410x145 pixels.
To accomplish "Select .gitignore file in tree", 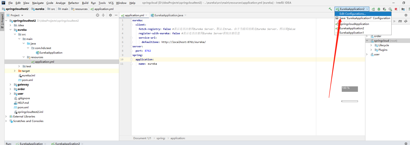I will coord(22,98).
